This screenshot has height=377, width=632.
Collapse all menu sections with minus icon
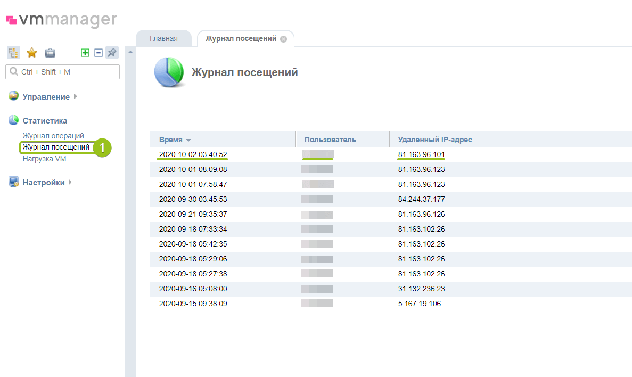point(99,53)
